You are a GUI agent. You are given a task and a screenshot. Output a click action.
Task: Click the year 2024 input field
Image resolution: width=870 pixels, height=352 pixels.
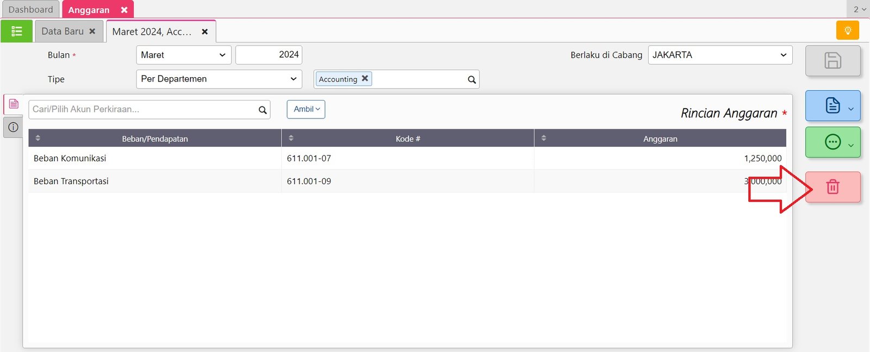coord(269,55)
